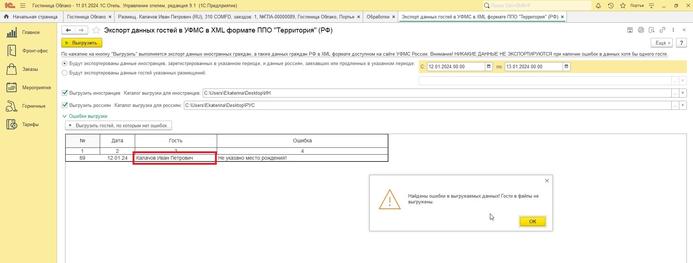Switch to Размещ. Калачов Иван Петрович tab
Screen dimensions: 693x263
click(236, 17)
